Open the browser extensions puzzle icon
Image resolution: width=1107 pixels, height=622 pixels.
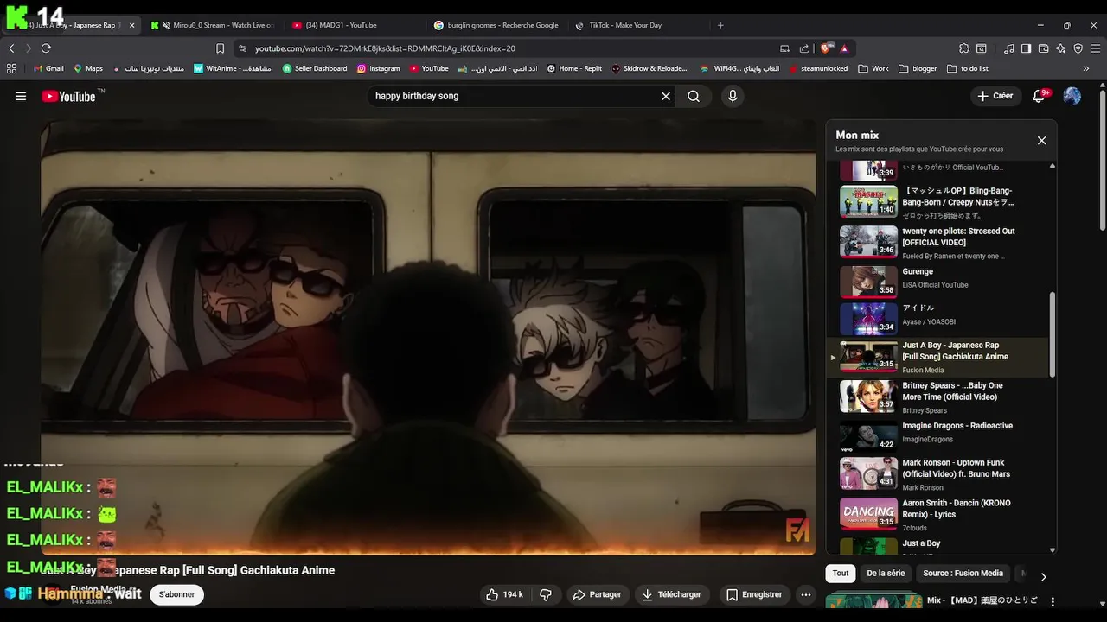tap(964, 48)
